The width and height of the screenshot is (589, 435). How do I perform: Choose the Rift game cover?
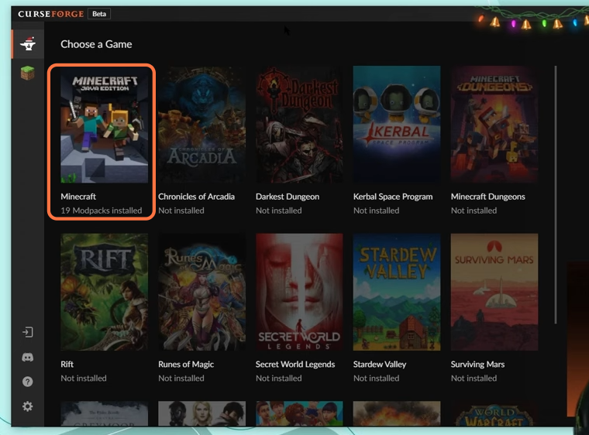coord(104,292)
